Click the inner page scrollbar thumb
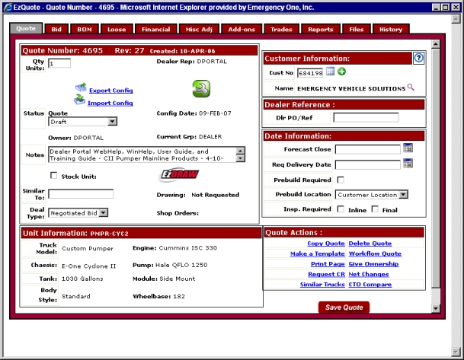 point(436,168)
